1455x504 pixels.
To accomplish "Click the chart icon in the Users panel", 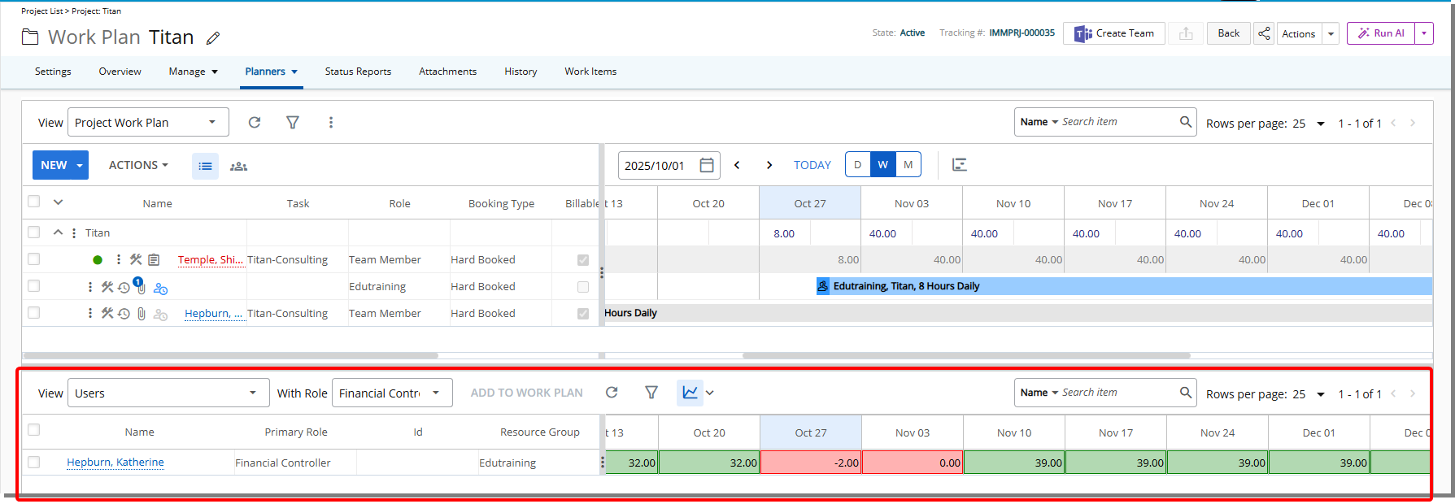I will pos(690,393).
